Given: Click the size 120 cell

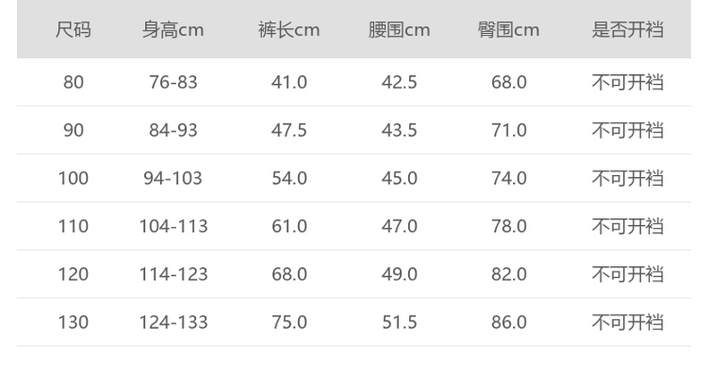Looking at the screenshot, I should click(x=73, y=274).
